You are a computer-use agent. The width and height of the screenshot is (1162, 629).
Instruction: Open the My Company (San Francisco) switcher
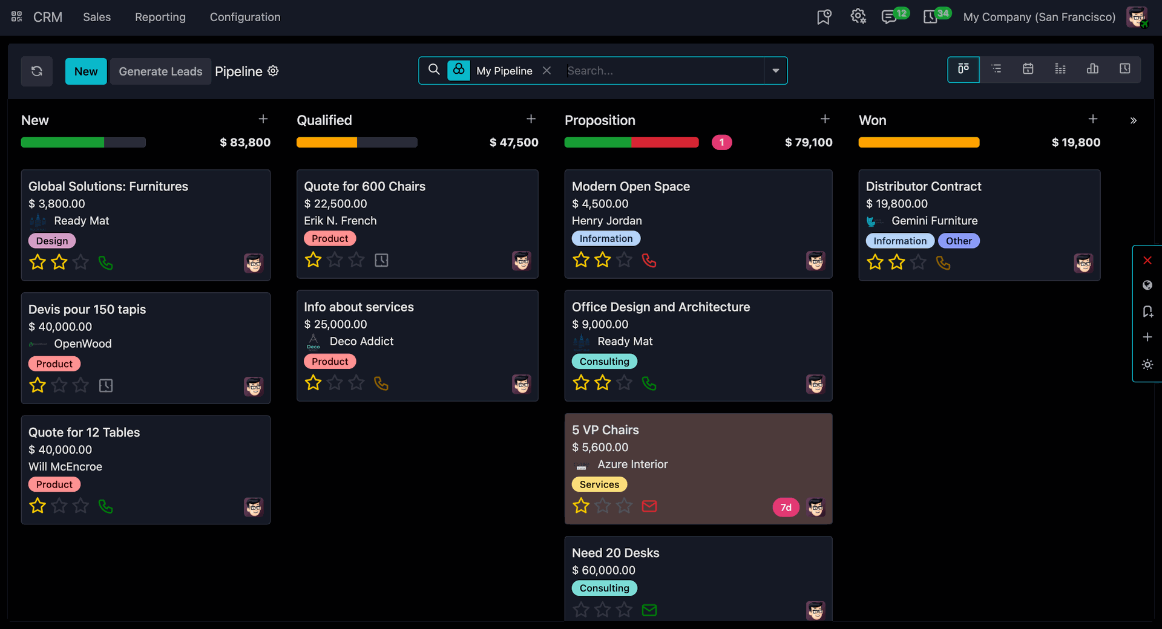pos(1039,17)
